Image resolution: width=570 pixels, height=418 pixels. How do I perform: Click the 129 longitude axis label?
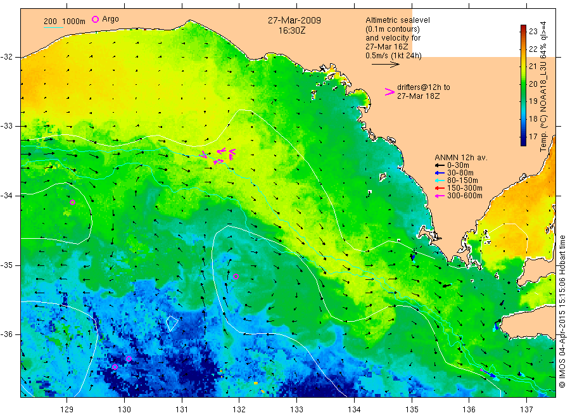point(67,410)
